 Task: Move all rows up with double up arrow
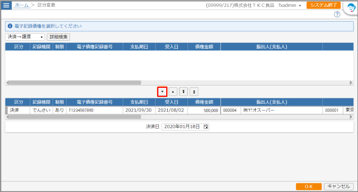(x=194, y=92)
